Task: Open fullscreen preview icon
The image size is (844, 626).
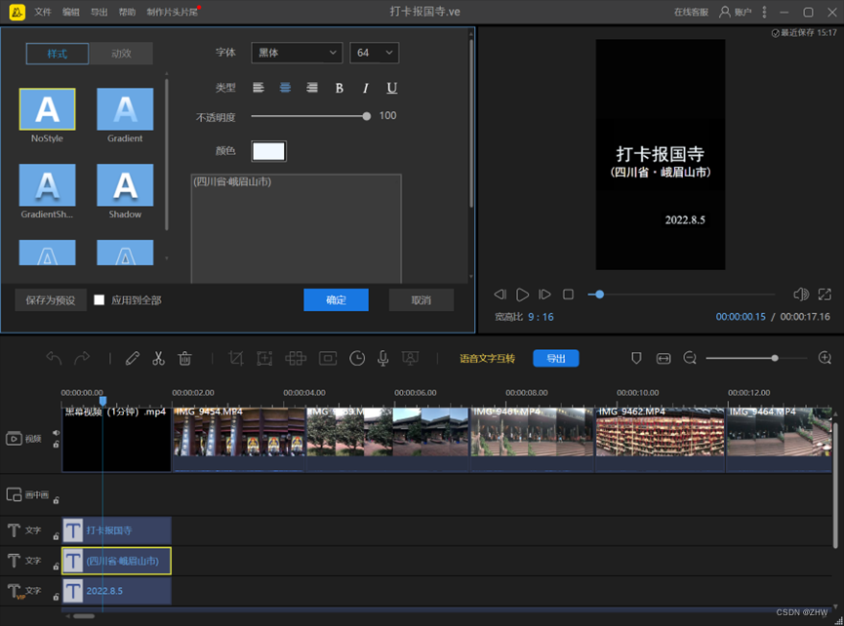Action: click(824, 294)
